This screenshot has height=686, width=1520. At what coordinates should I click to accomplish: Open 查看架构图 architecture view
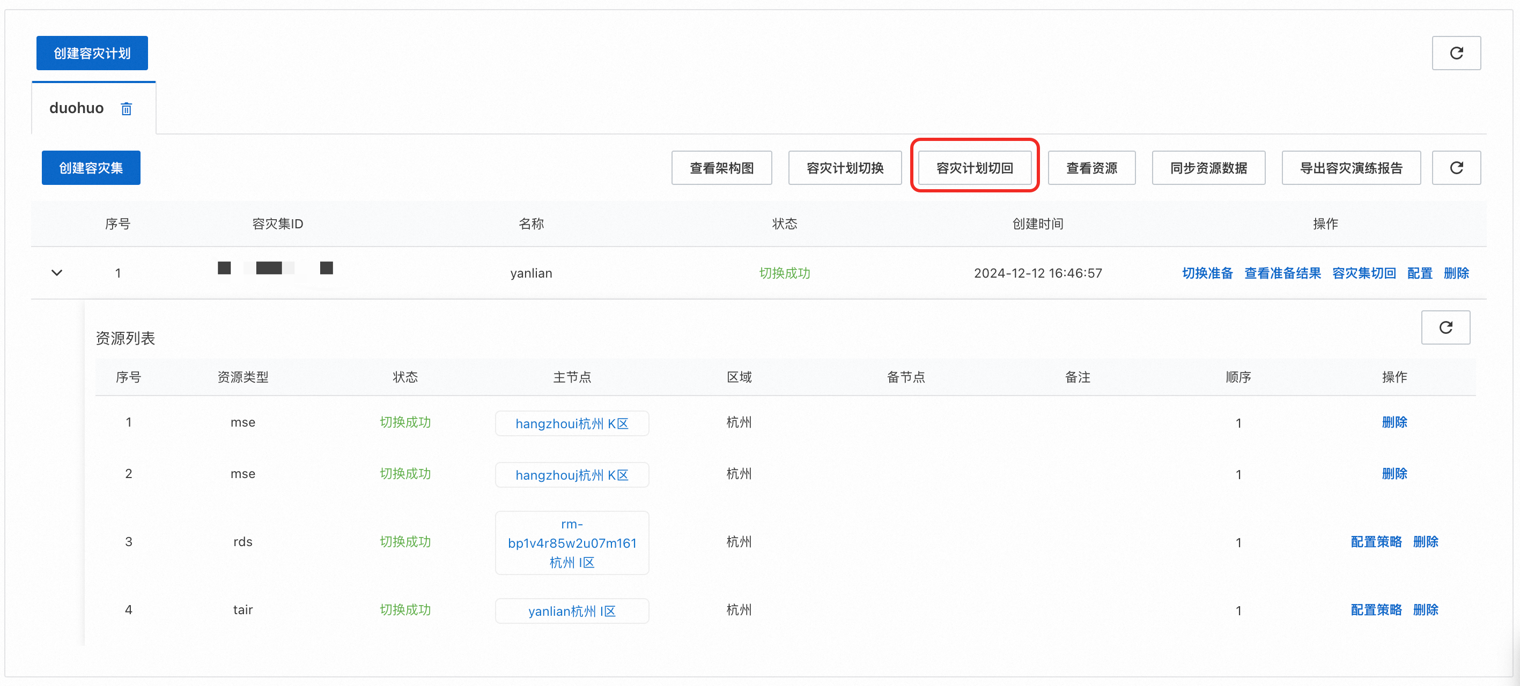(x=721, y=168)
